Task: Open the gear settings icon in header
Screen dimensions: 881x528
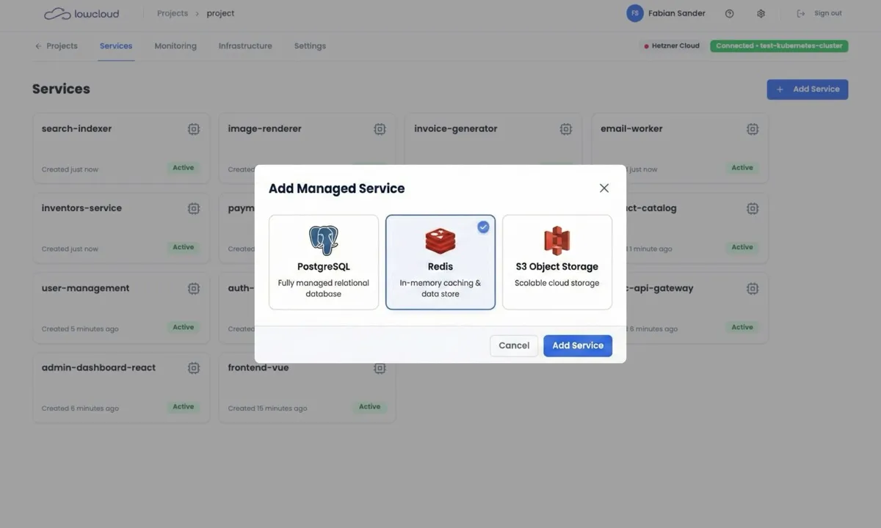Action: [761, 13]
